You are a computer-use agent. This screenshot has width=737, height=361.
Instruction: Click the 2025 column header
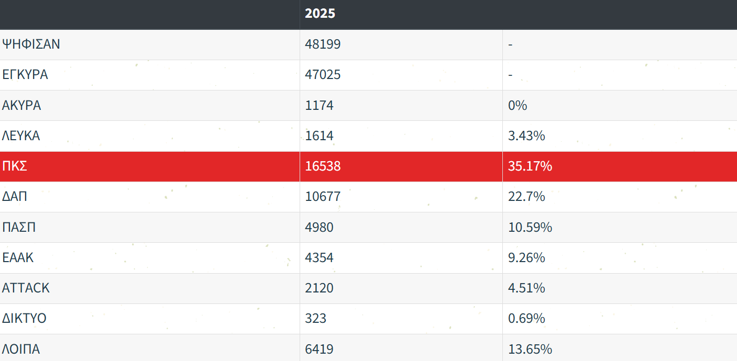click(320, 14)
